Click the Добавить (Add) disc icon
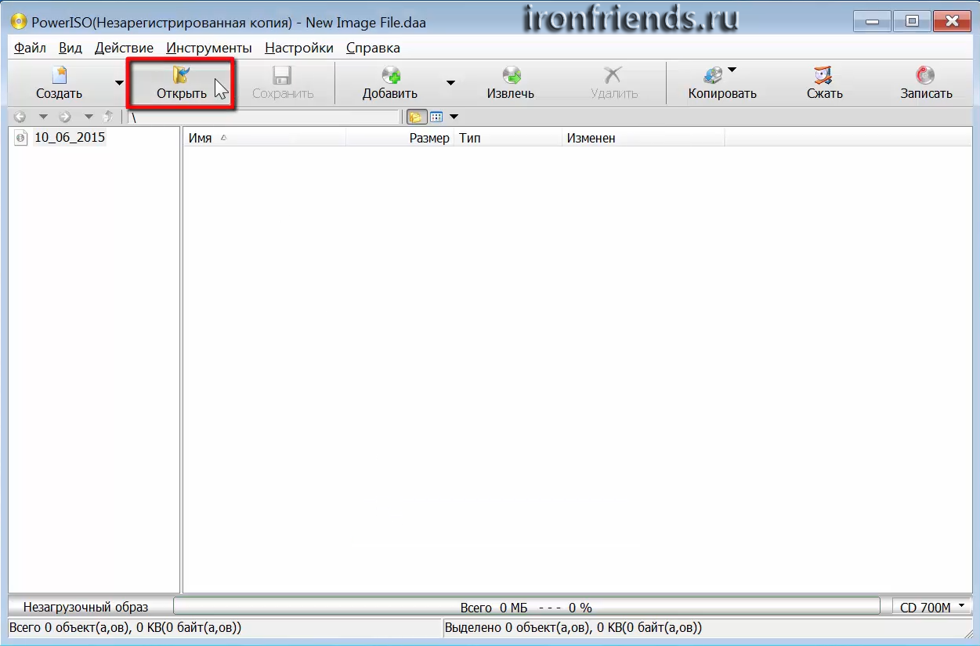Viewport: 980px width, 646px height. (x=390, y=76)
